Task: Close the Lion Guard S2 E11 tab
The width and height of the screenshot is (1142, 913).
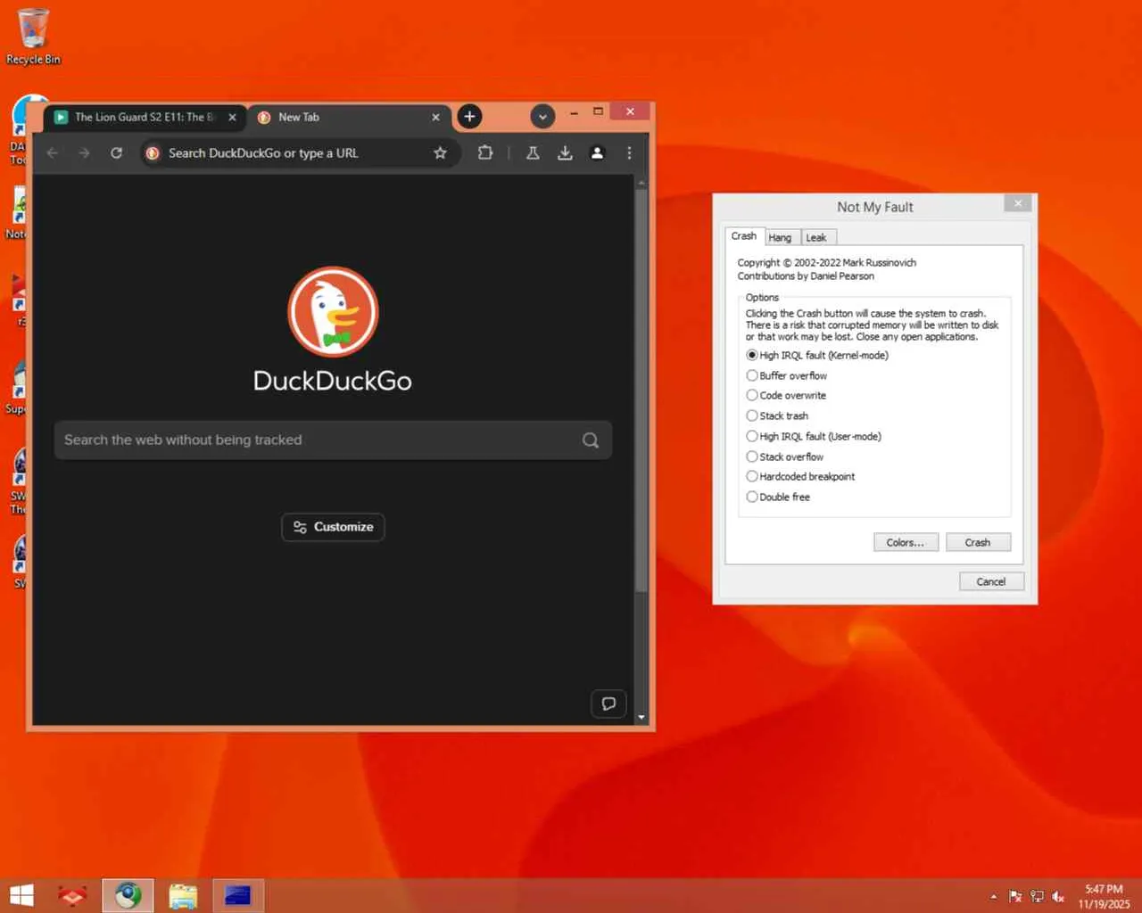Action: 232,117
